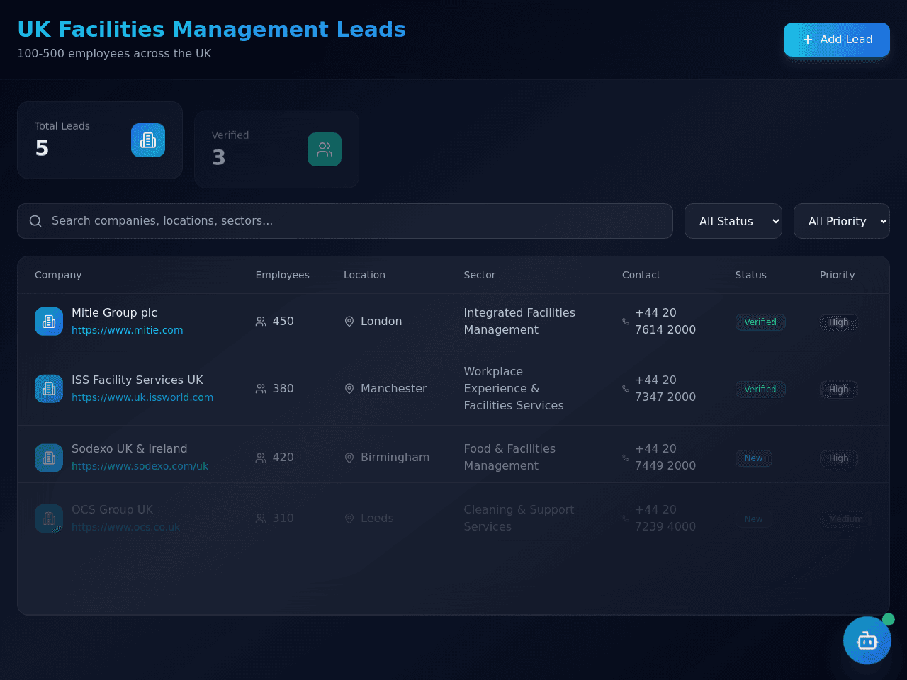Click the location pin beside Birmingham
907x680 pixels.
349,458
